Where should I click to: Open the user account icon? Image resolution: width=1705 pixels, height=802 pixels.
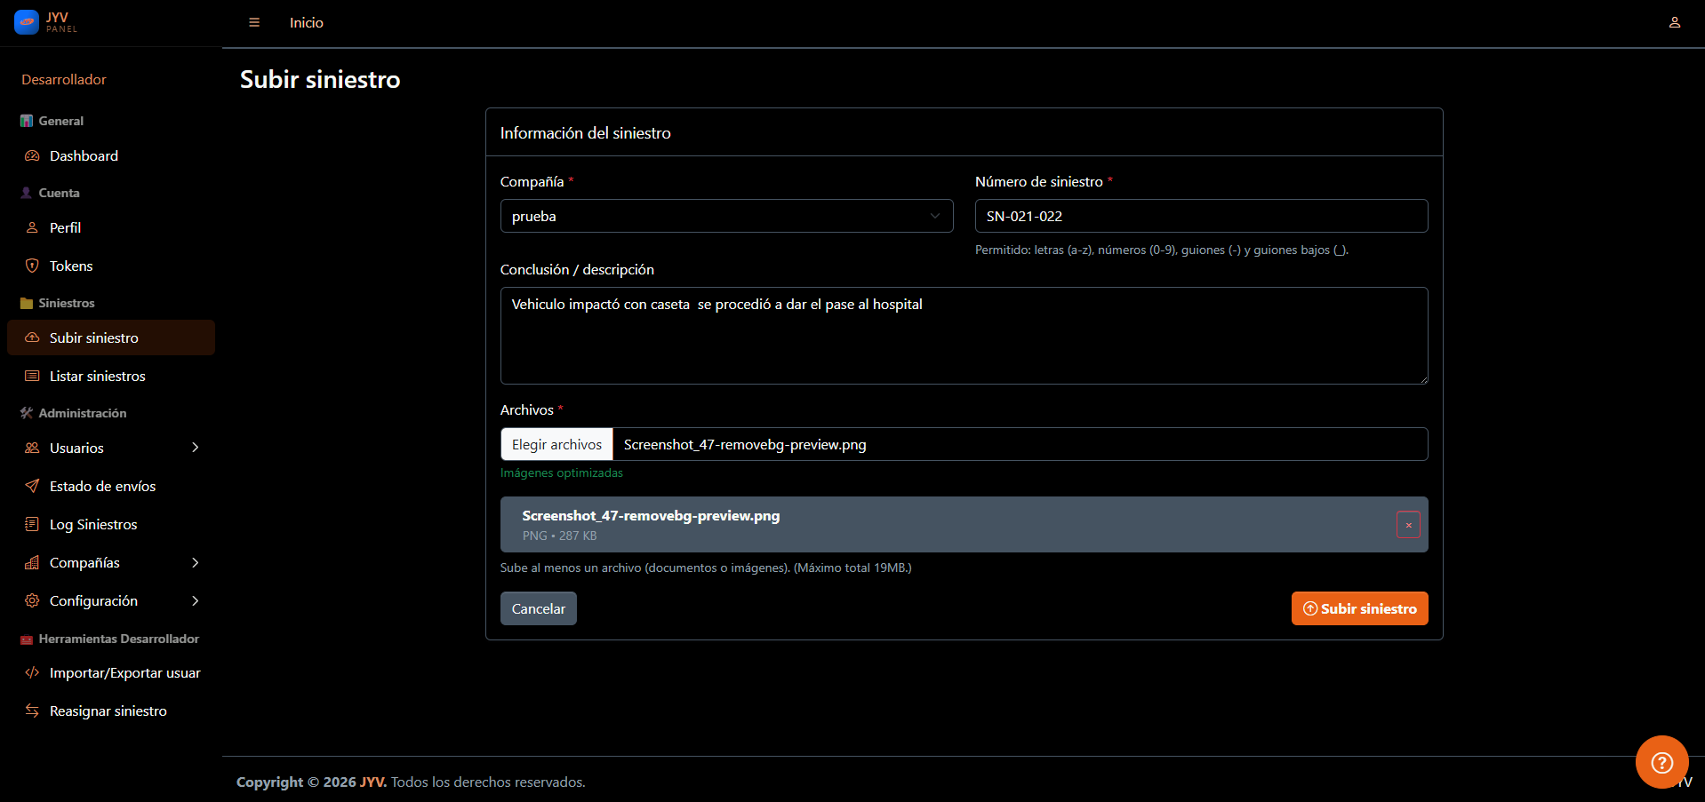click(x=1674, y=22)
